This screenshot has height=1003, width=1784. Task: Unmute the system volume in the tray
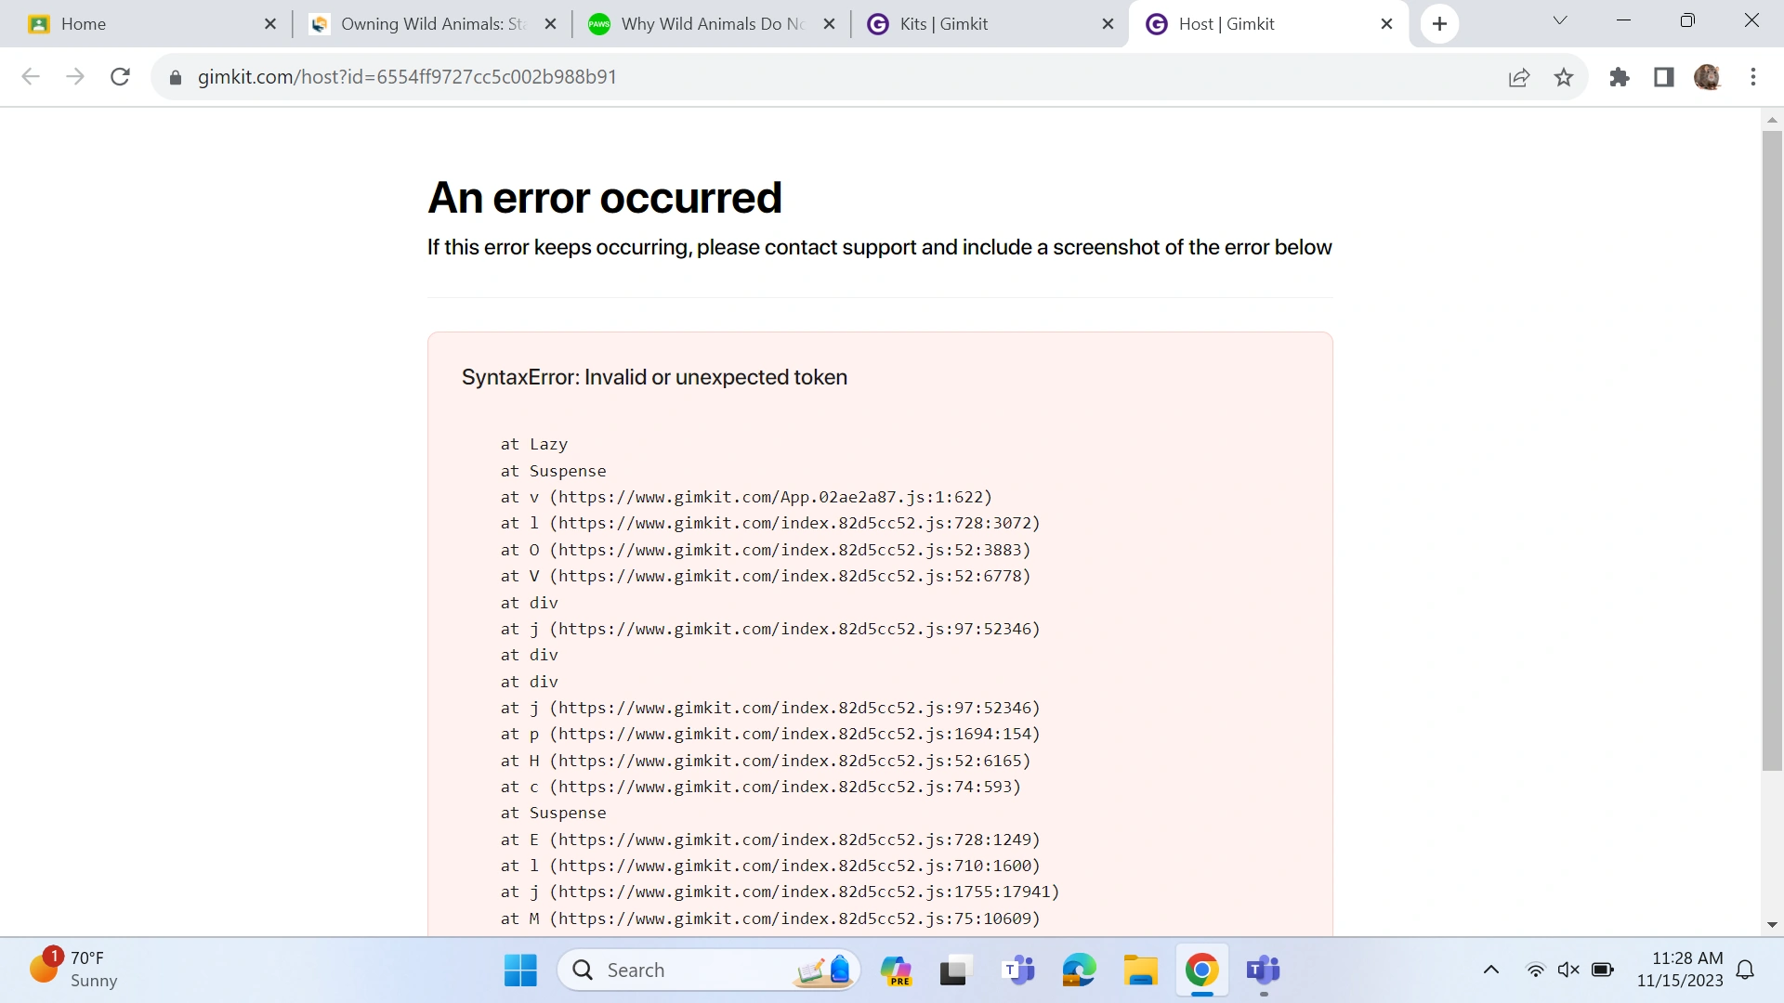pyautogui.click(x=1568, y=969)
